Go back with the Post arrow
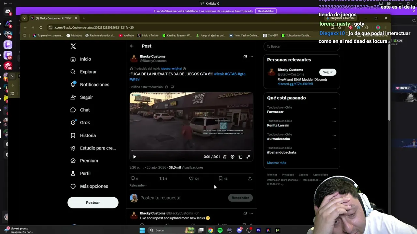The image size is (417, 234). (x=132, y=46)
